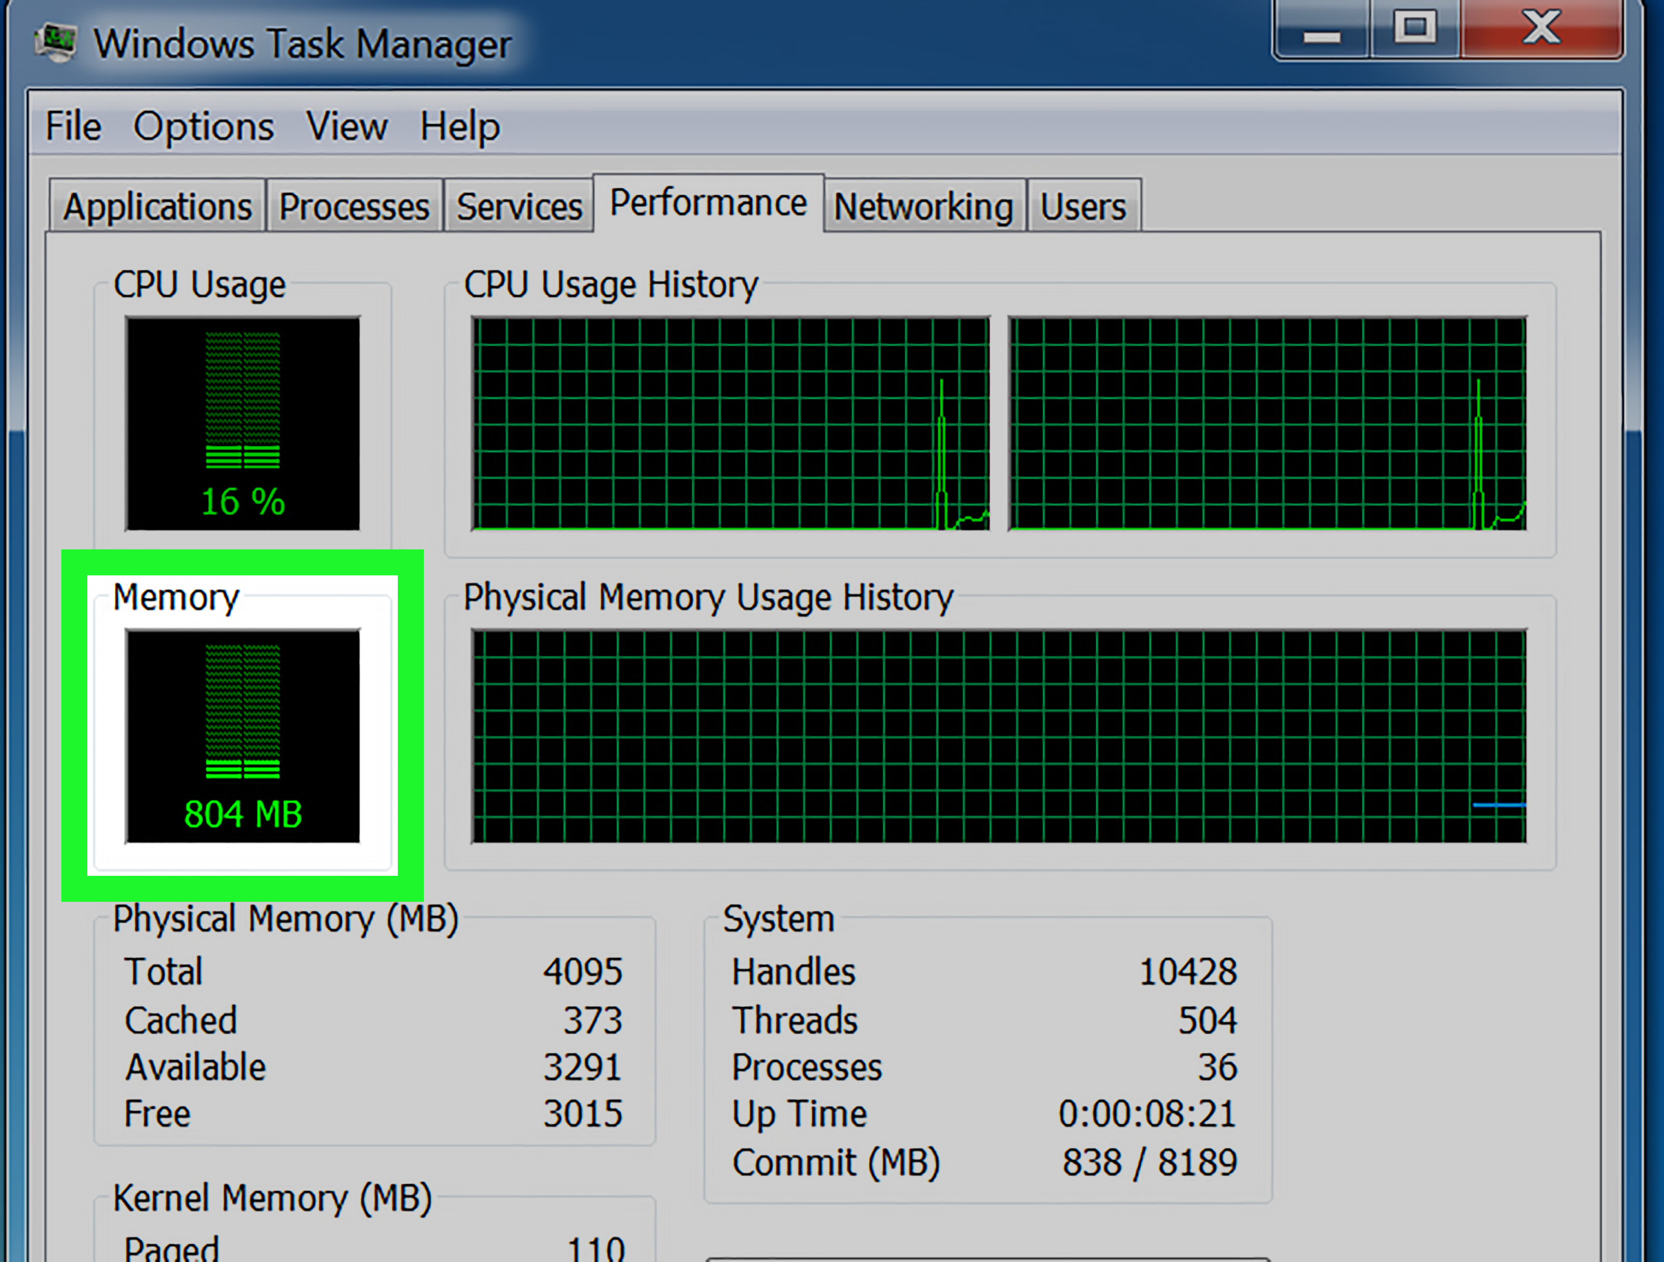
Task: Switch to the Users tab
Action: [x=1083, y=206]
